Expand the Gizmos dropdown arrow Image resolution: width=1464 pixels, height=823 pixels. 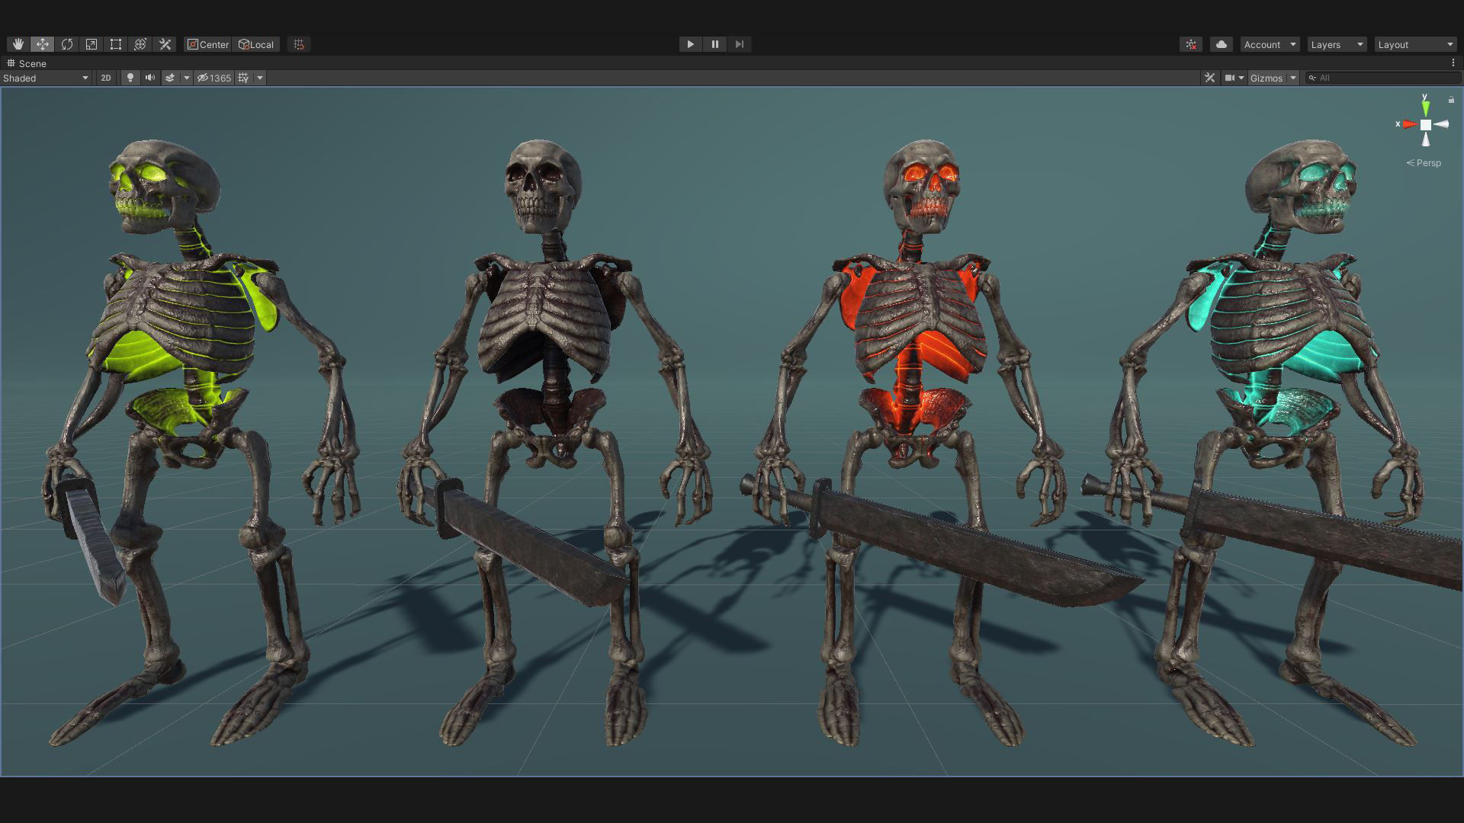click(x=1293, y=78)
